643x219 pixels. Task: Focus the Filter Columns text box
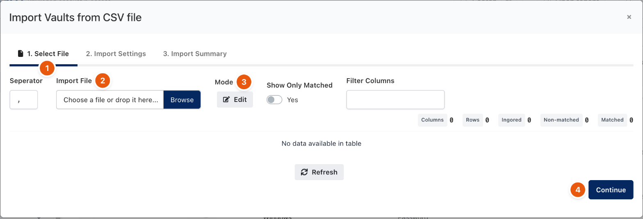(395, 100)
